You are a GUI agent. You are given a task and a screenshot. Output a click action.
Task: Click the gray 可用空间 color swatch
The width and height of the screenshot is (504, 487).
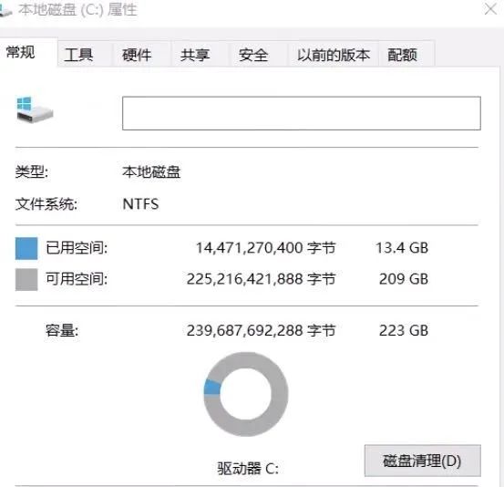point(26,280)
